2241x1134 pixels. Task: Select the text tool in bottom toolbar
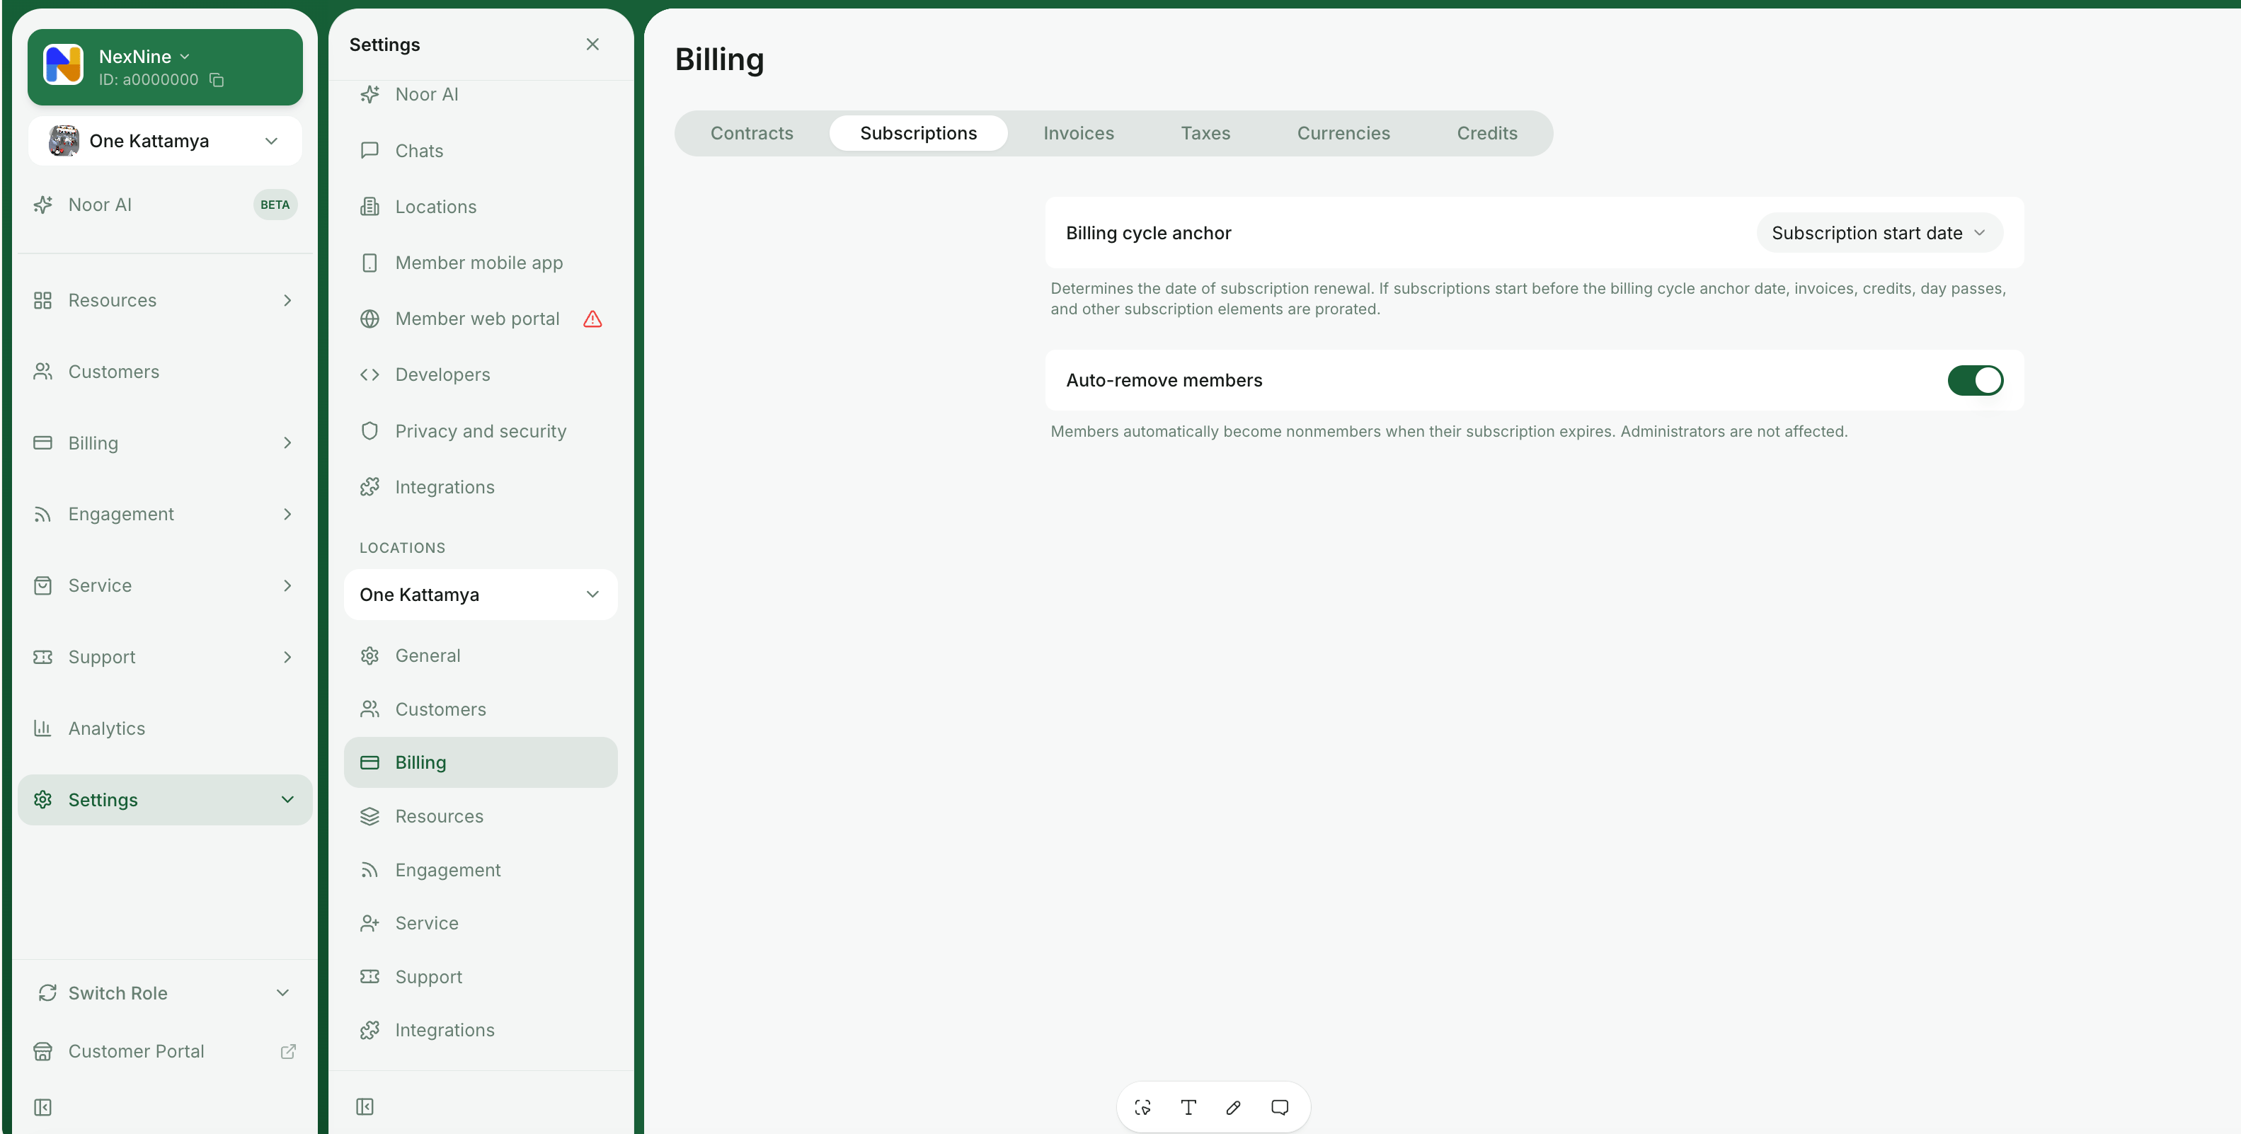(1188, 1107)
